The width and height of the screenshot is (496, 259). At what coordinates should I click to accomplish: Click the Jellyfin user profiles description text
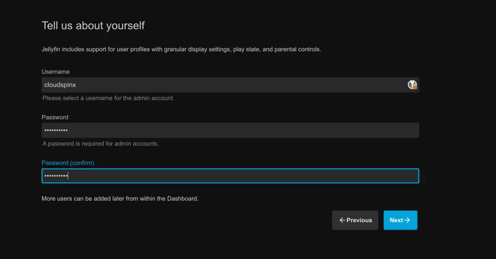coord(181,49)
